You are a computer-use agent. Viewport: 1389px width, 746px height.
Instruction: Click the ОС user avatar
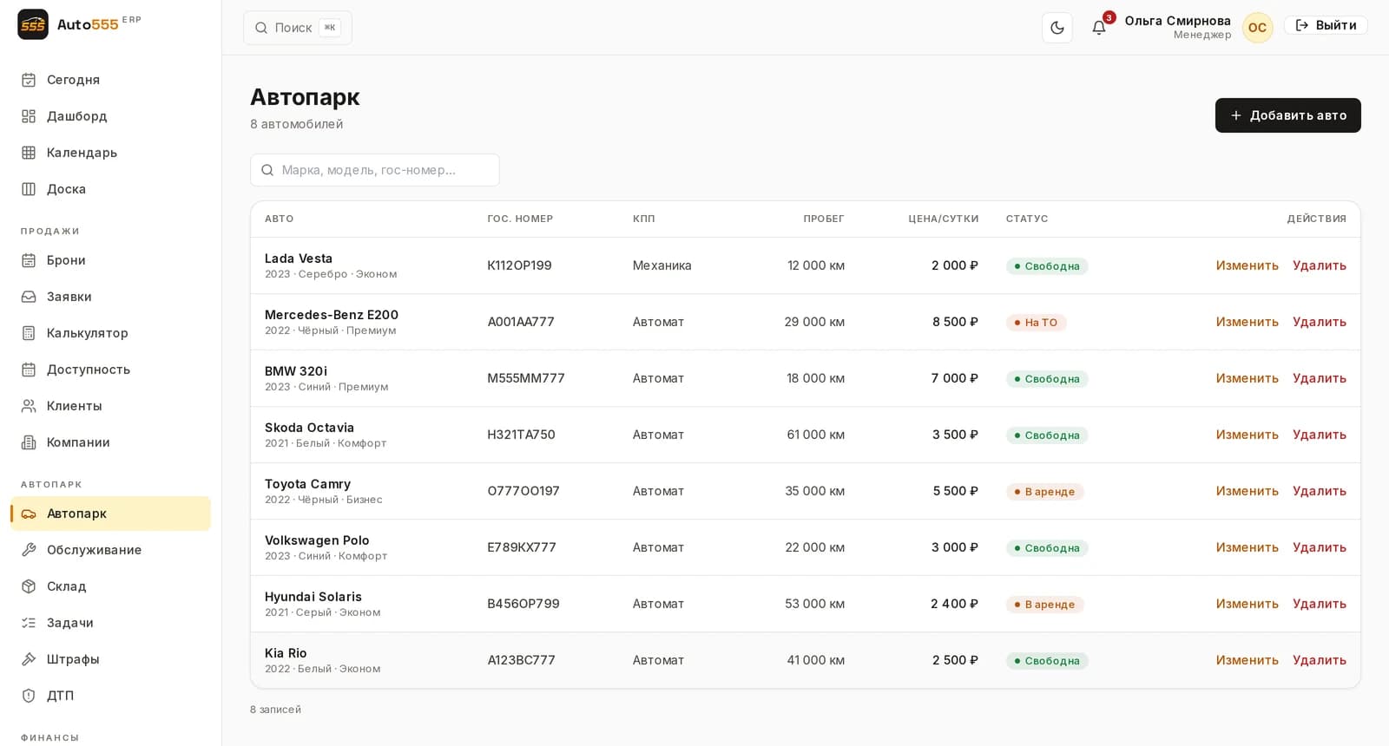1257,28
